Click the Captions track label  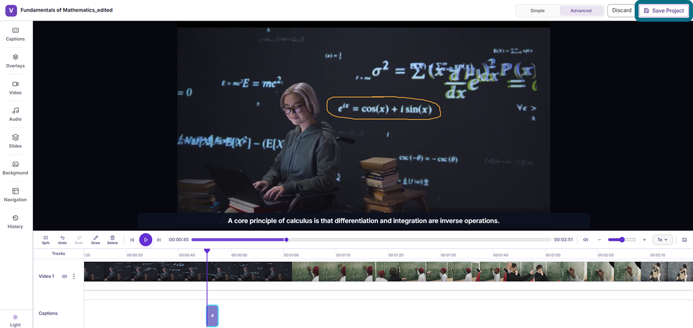pos(48,314)
